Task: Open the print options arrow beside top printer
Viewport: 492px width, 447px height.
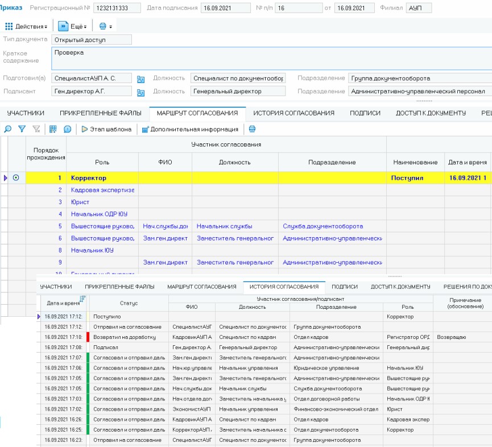Action: coord(110,27)
